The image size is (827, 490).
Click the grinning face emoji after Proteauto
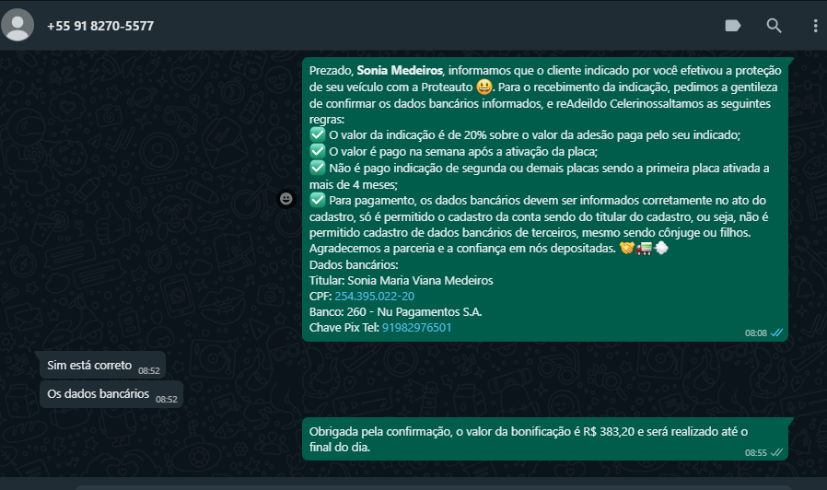click(484, 87)
